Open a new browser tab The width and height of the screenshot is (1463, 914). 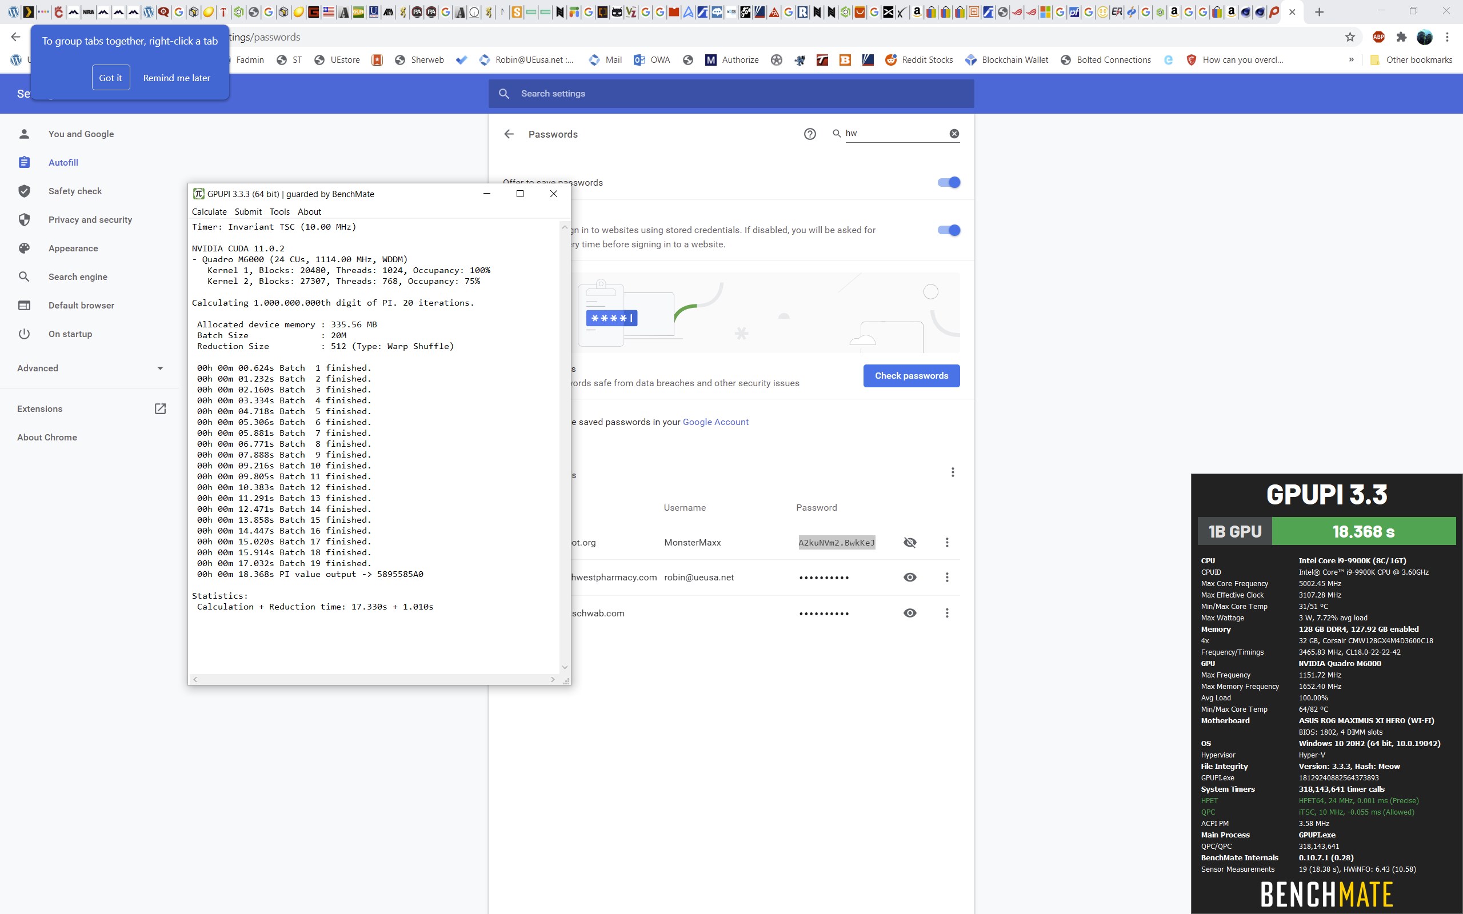[x=1319, y=11]
